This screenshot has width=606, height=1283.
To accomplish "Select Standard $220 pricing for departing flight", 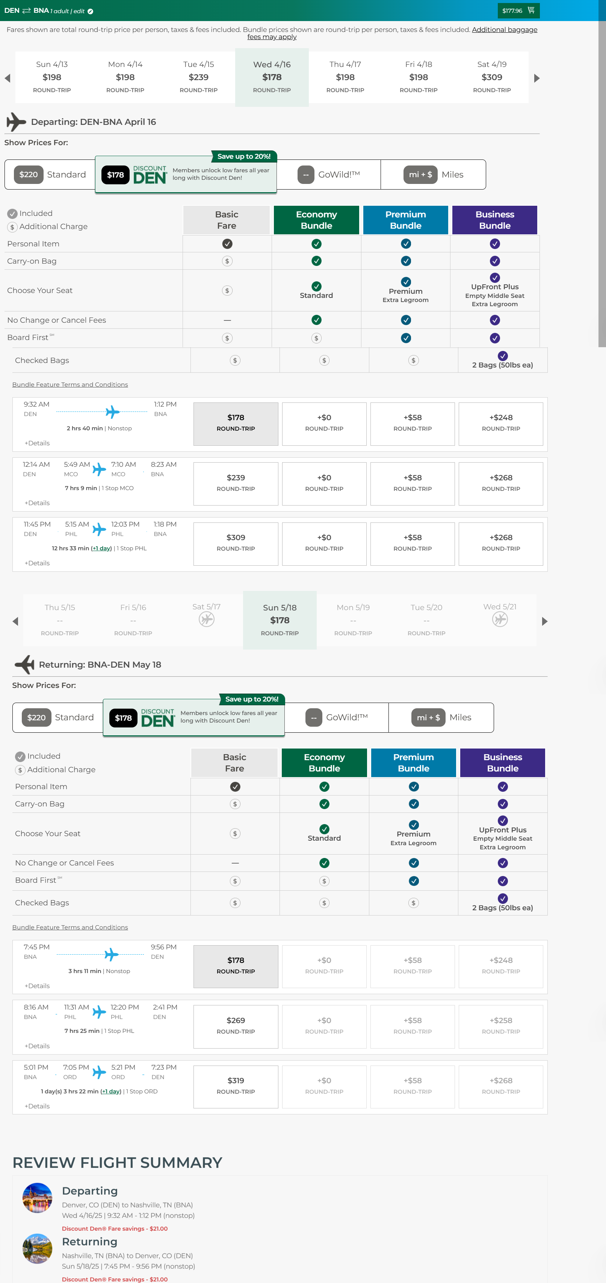I will click(50, 175).
